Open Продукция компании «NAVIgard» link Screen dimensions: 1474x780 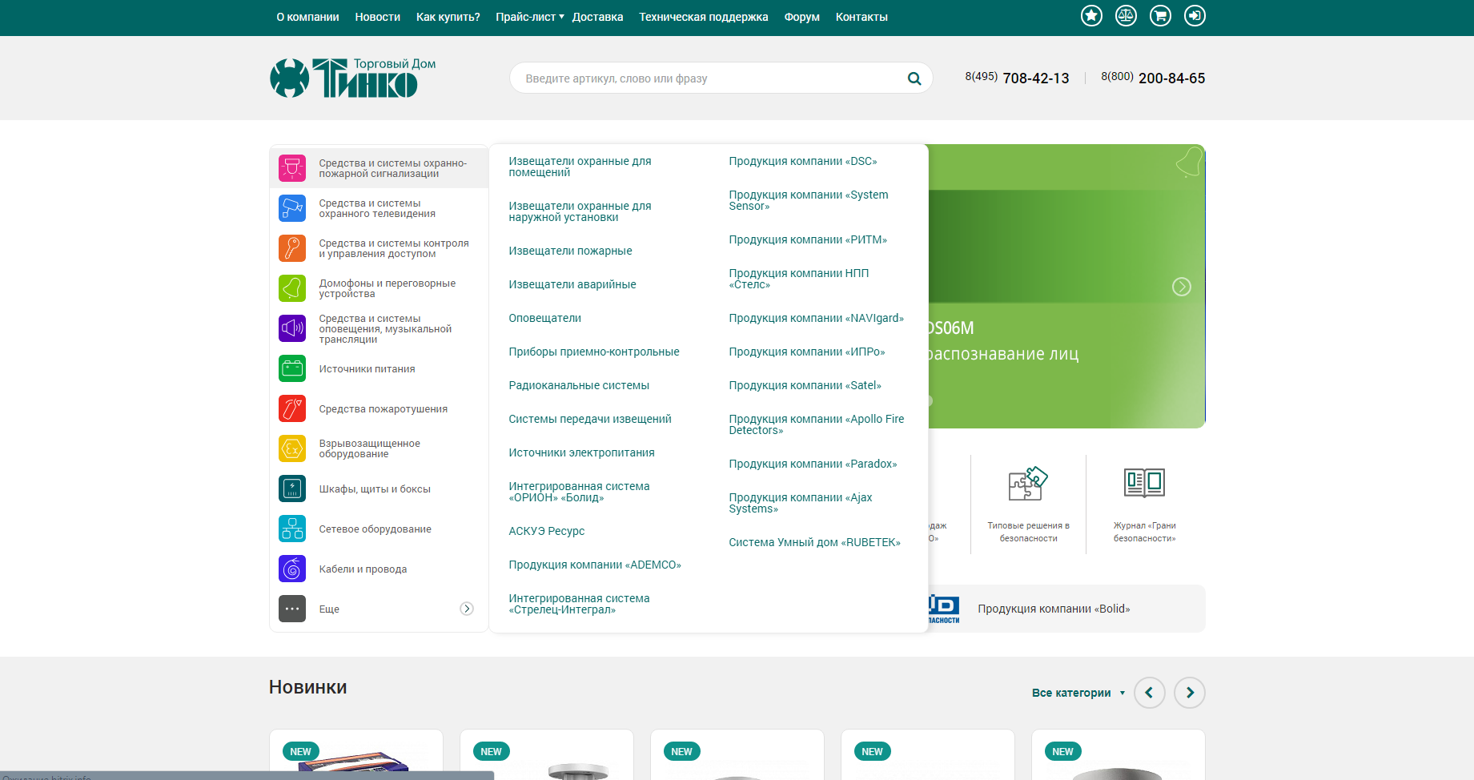(817, 318)
